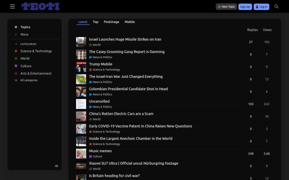Switch to the Latest tab
The width and height of the screenshot is (289, 180).
pyautogui.click(x=83, y=22)
